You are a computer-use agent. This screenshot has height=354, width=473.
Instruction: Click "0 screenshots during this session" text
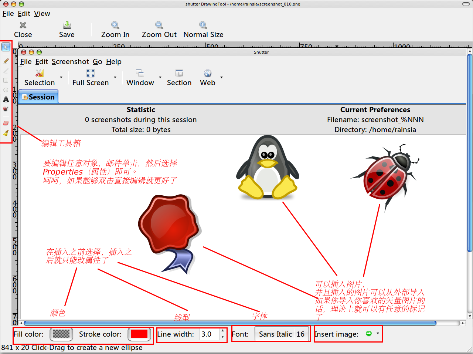point(141,119)
